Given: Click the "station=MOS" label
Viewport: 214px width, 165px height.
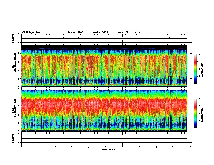Looking at the screenshot, I should click(101, 32).
